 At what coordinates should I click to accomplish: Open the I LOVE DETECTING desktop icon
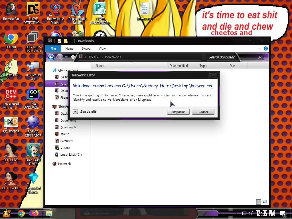(x=33, y=13)
